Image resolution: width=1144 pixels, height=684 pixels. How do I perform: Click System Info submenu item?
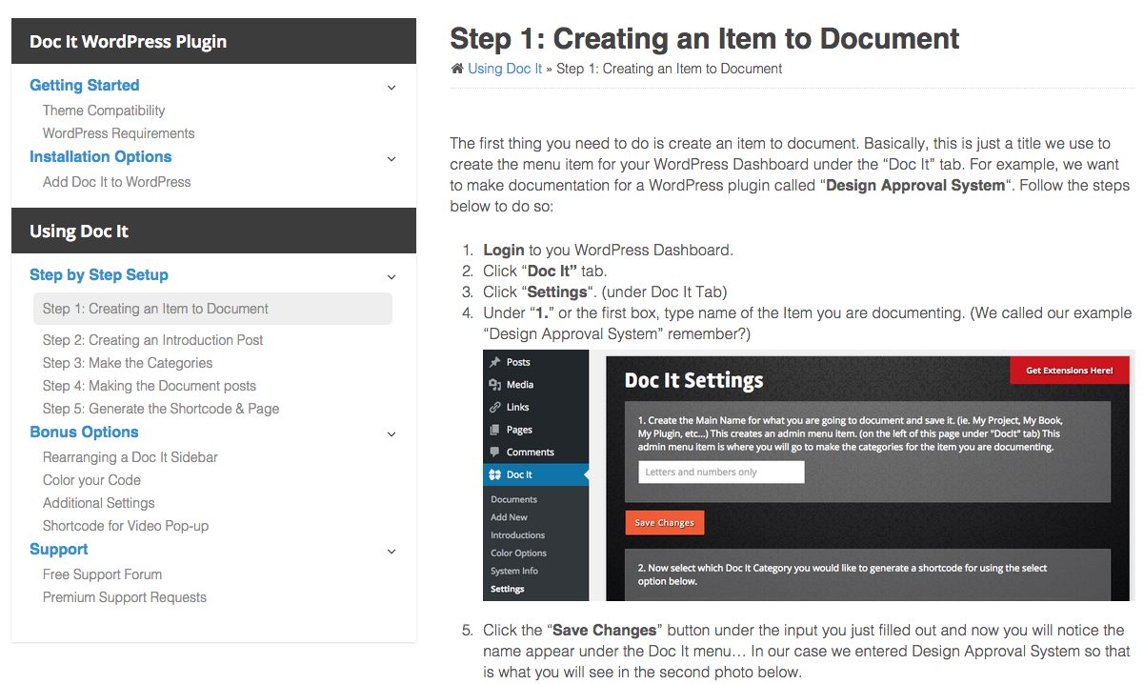(x=514, y=571)
